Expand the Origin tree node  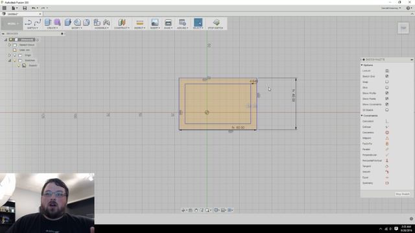[10, 55]
